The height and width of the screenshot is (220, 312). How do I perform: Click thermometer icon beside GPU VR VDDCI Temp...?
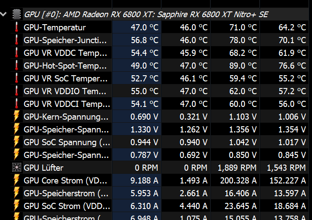(x=17, y=104)
